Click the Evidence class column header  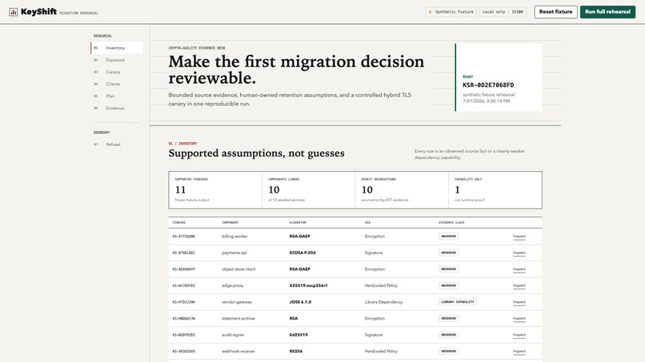451,222
